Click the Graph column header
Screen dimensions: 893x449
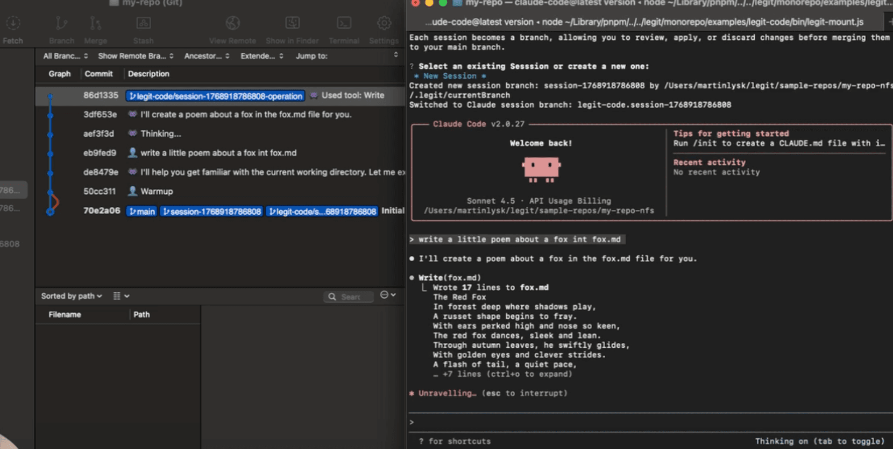60,74
